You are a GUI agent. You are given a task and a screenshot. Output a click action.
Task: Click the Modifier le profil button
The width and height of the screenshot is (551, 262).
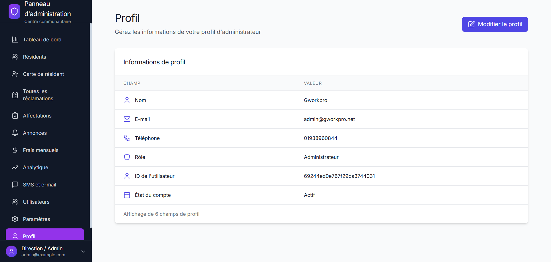coord(494,24)
